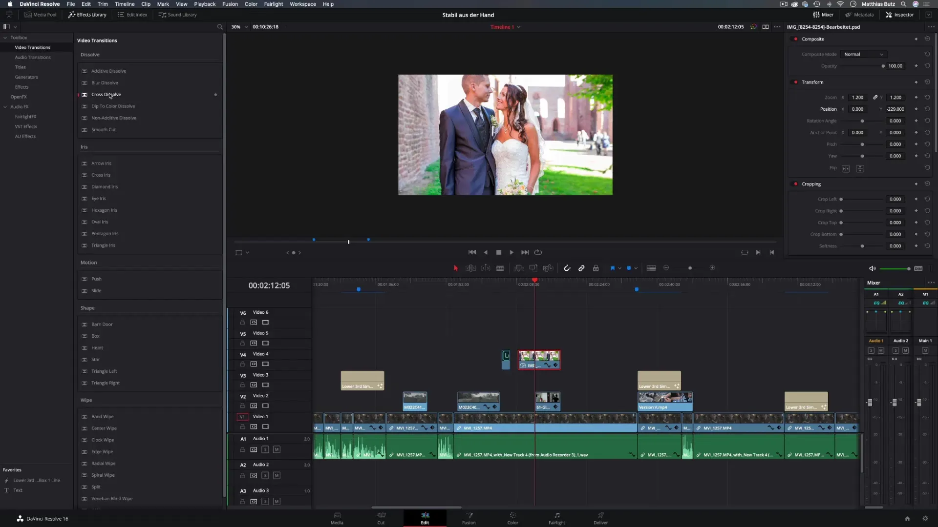Image resolution: width=938 pixels, height=527 pixels.
Task: Switch to the Color page tab
Action: point(512,518)
